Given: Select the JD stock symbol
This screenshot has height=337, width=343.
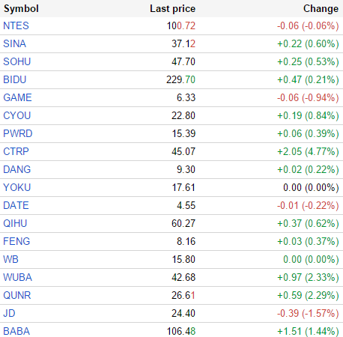Looking at the screenshot, I should 9,313.
